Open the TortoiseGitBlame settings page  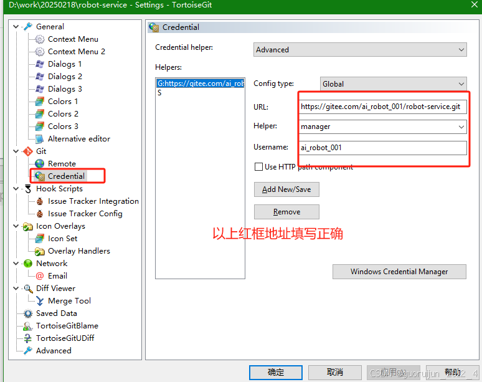[67, 326]
